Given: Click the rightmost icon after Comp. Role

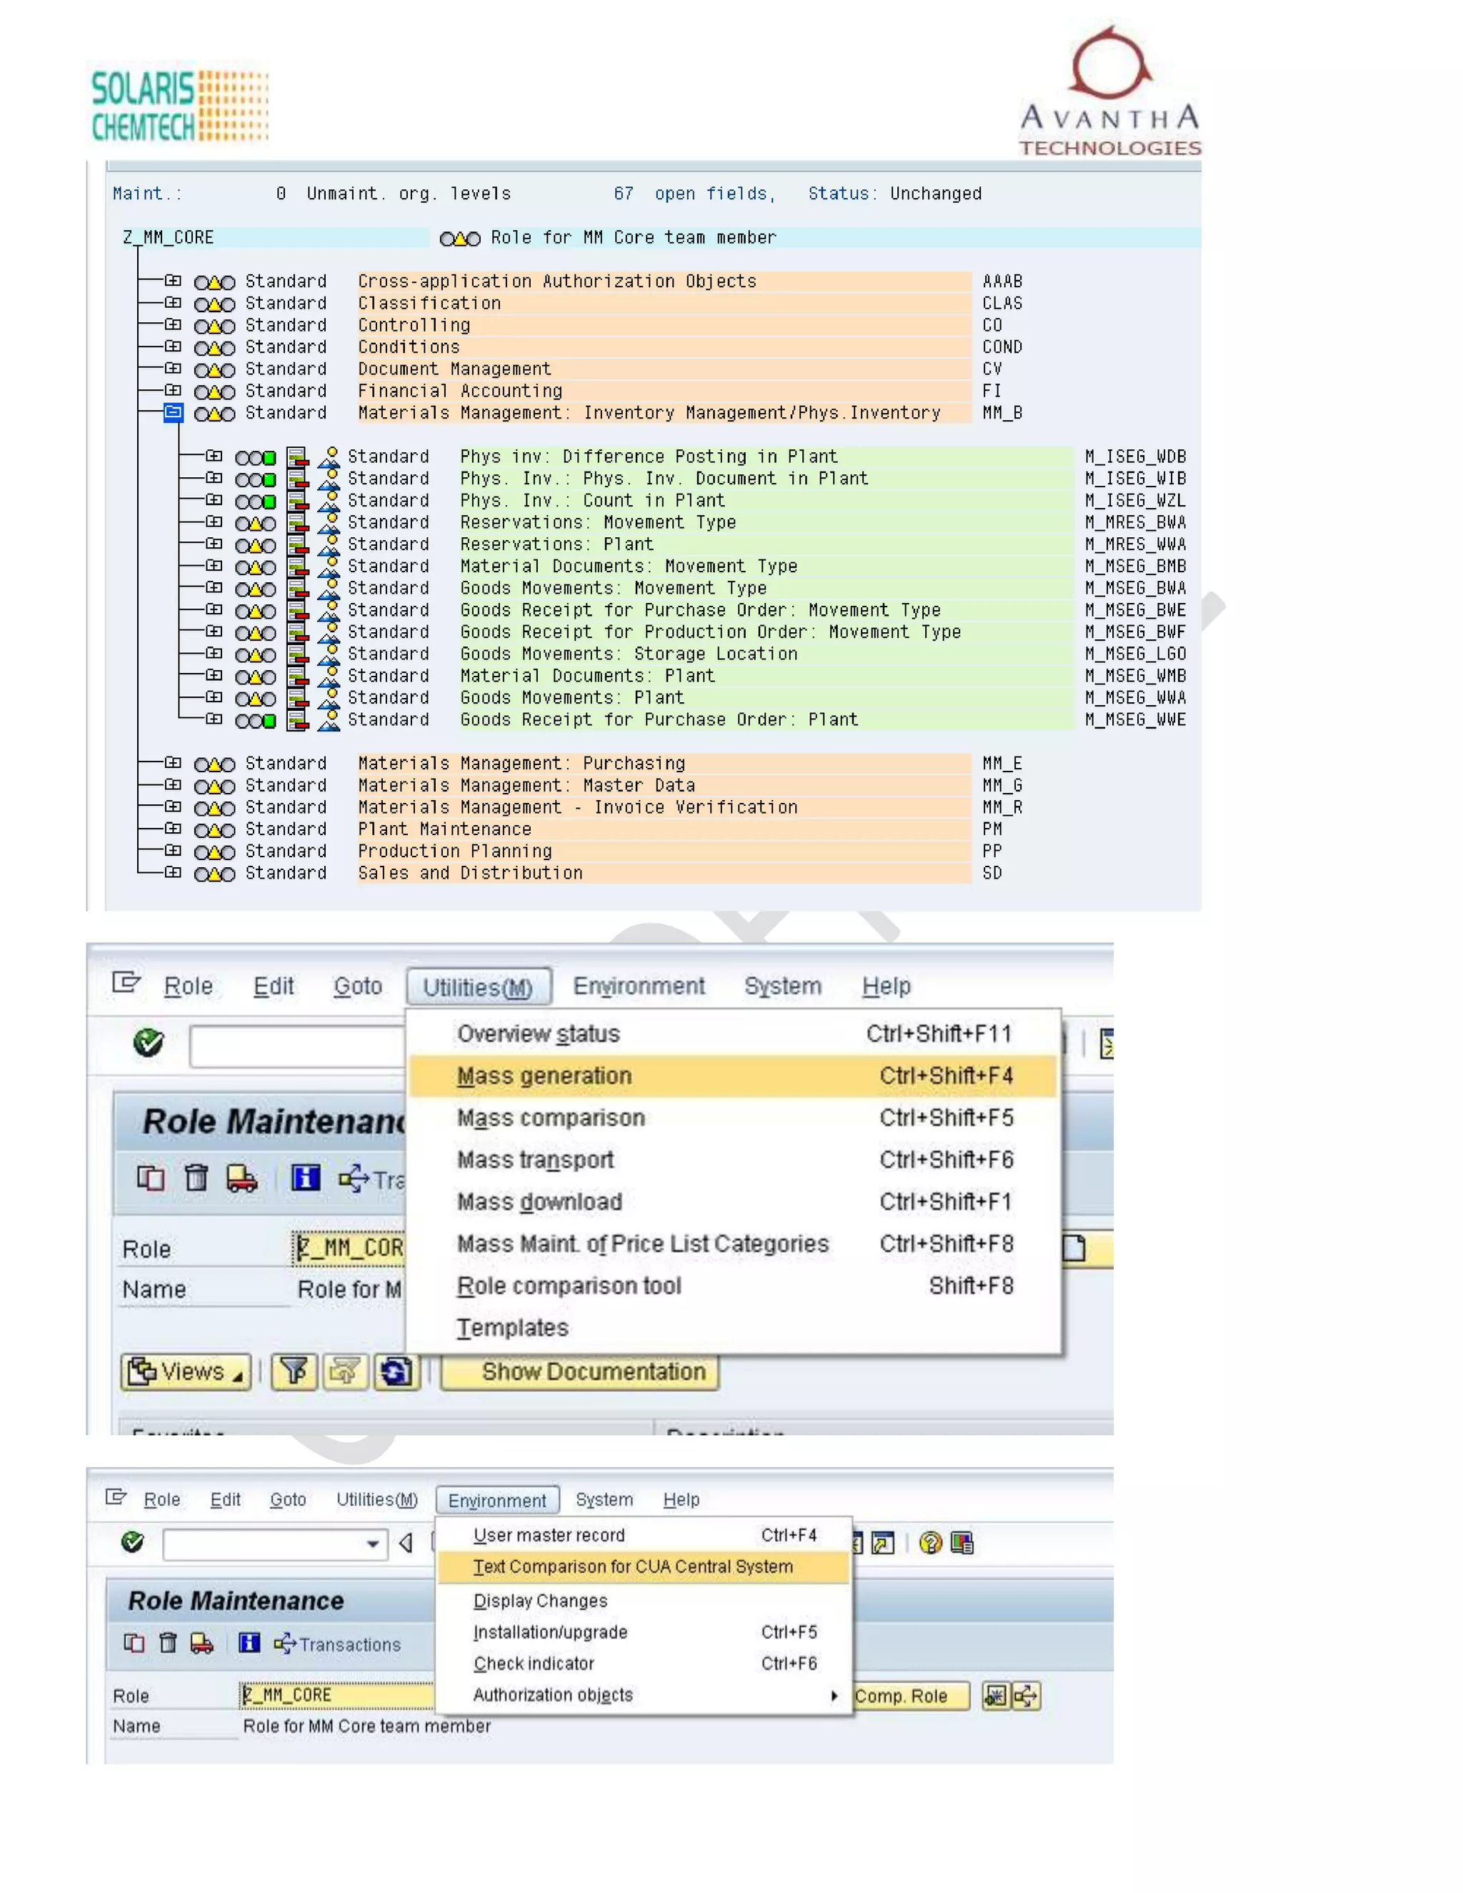Looking at the screenshot, I should [1027, 1695].
